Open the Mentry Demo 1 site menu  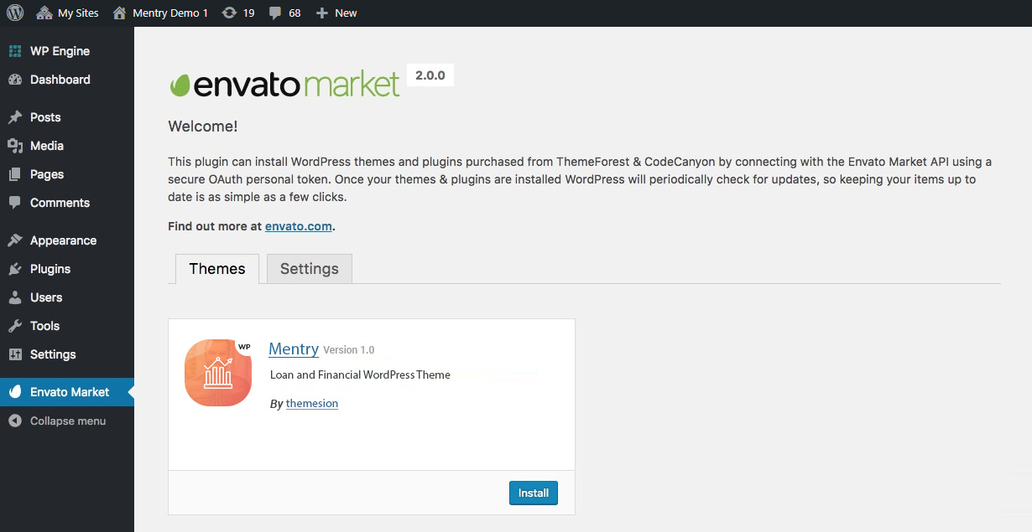(160, 13)
